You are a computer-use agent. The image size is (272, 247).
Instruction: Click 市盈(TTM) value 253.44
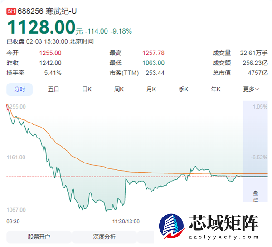coord(155,73)
